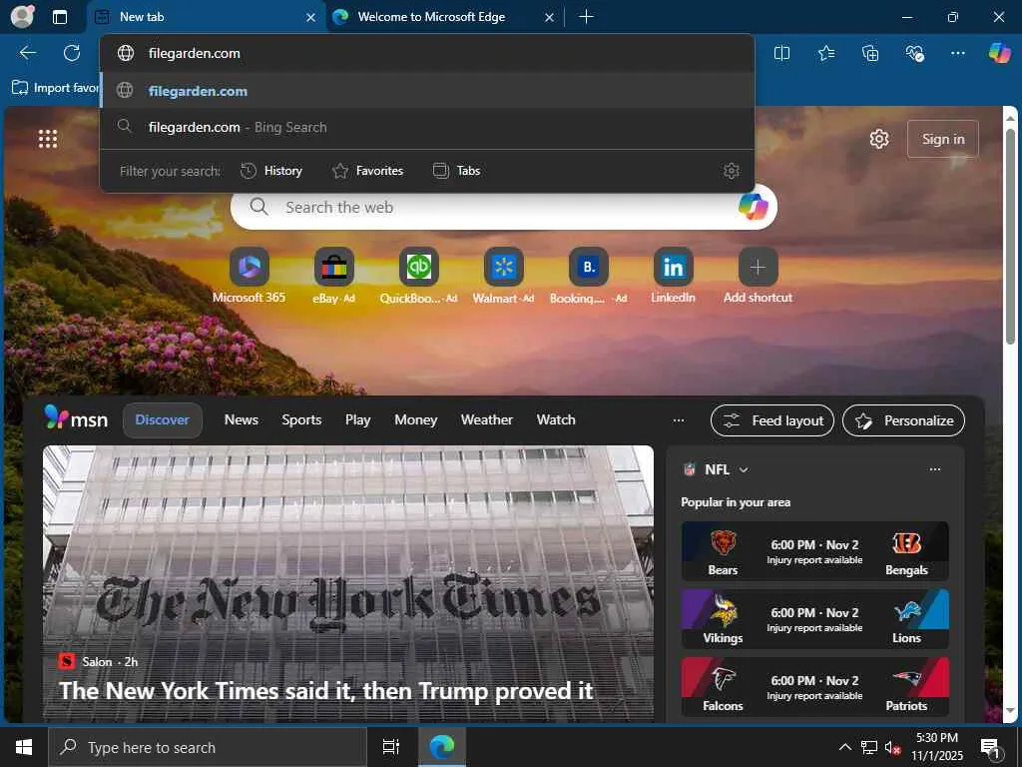Open the New York Times news story

point(348,583)
